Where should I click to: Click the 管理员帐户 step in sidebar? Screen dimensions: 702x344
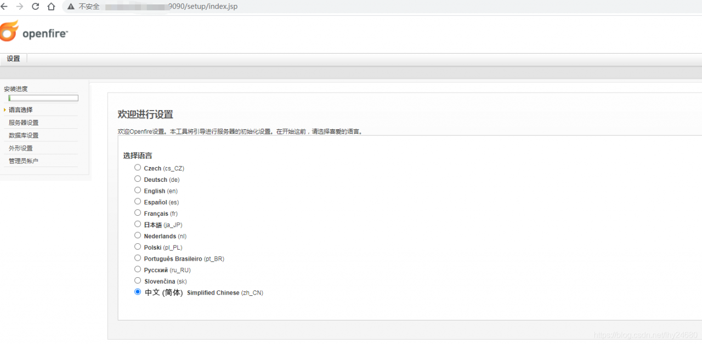click(x=24, y=161)
